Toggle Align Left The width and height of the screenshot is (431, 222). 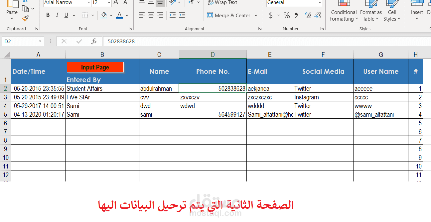pyautogui.click(x=142, y=15)
